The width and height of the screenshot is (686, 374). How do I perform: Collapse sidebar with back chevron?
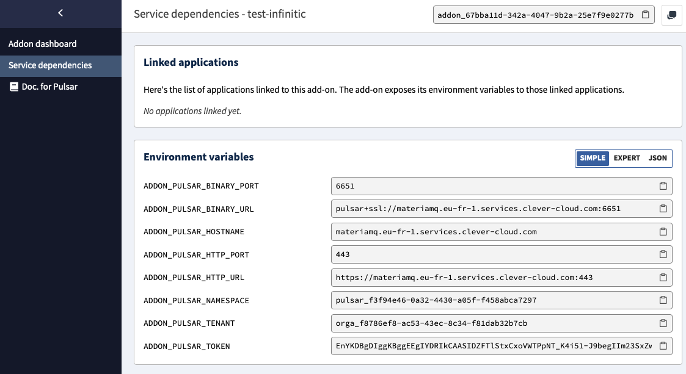click(60, 13)
